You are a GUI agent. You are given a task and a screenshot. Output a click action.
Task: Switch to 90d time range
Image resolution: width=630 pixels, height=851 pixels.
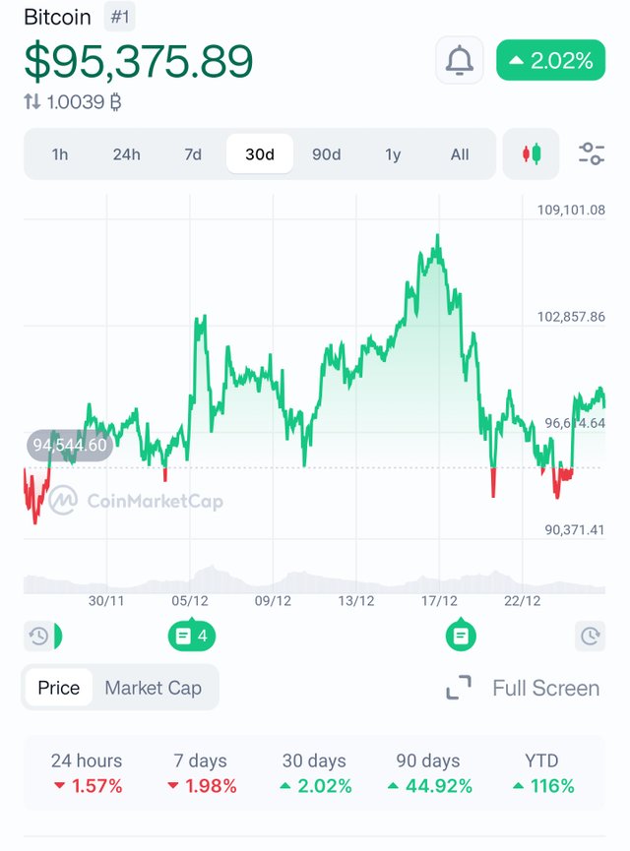point(326,154)
